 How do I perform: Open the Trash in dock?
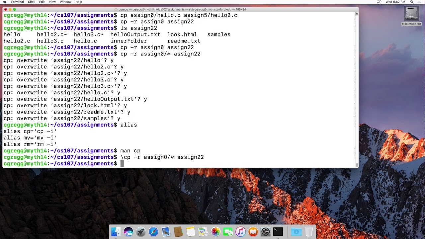[309, 232]
